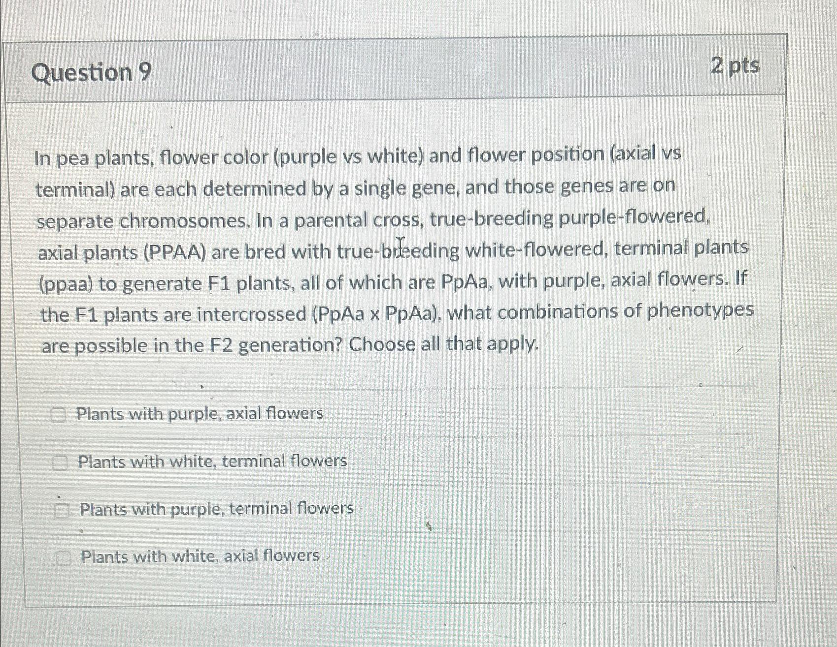The image size is (837, 647).
Task: Check 'Plants with white, terminal flowers' option
Action: pos(60,462)
